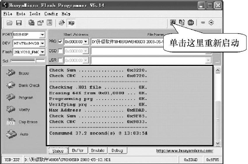Click the Scl speed slider handle

(36, 61)
